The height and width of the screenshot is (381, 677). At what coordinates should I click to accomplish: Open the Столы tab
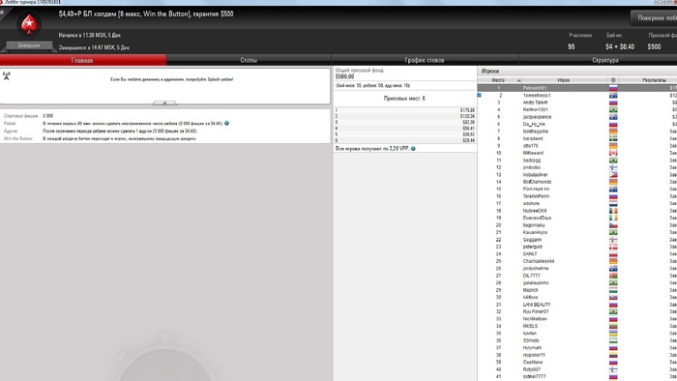[249, 60]
